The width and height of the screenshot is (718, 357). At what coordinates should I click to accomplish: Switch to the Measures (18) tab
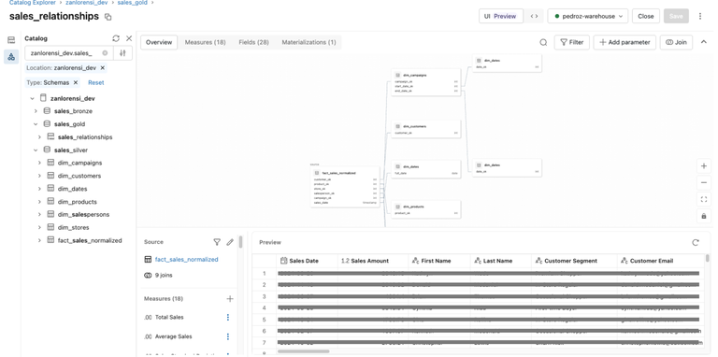(x=205, y=42)
